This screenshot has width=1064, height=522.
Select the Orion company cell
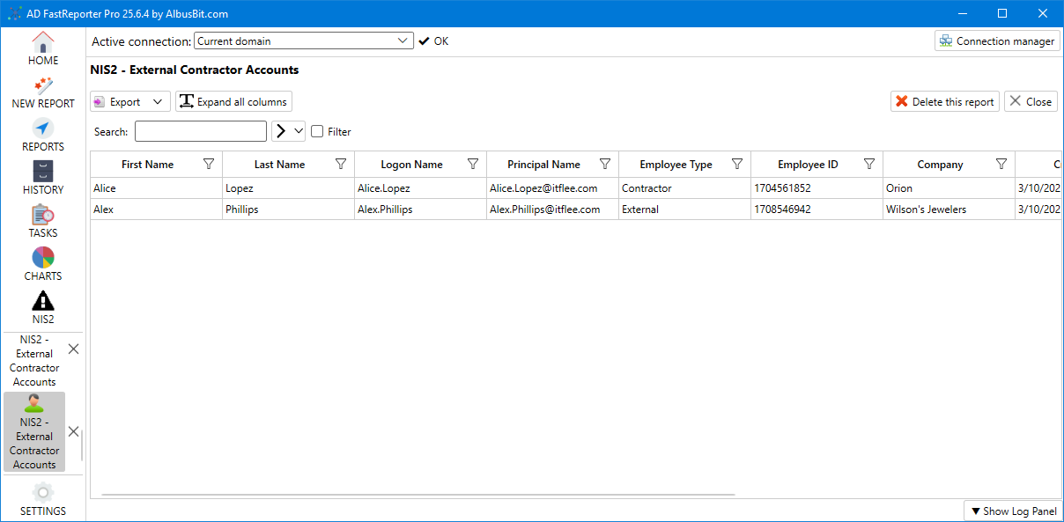point(949,188)
